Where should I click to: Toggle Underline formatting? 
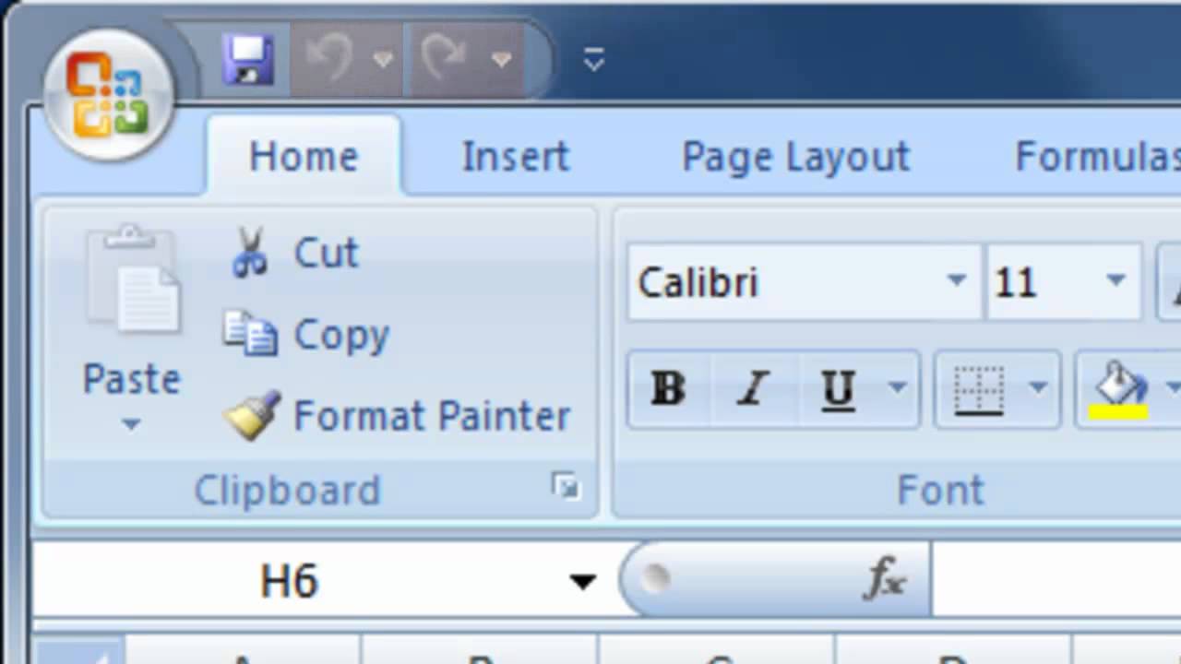pos(838,389)
